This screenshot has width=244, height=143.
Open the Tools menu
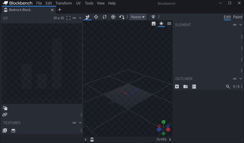coord(89,3)
